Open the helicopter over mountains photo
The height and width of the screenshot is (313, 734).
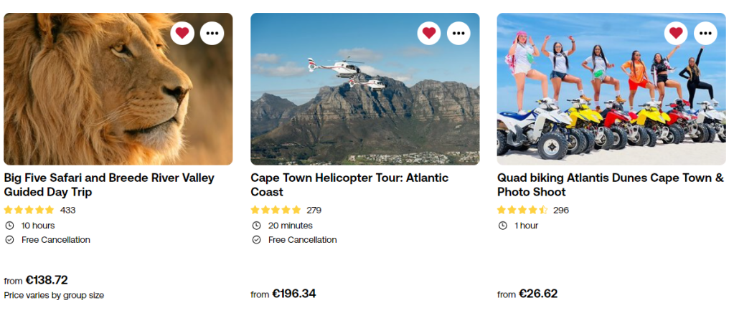tap(364, 100)
